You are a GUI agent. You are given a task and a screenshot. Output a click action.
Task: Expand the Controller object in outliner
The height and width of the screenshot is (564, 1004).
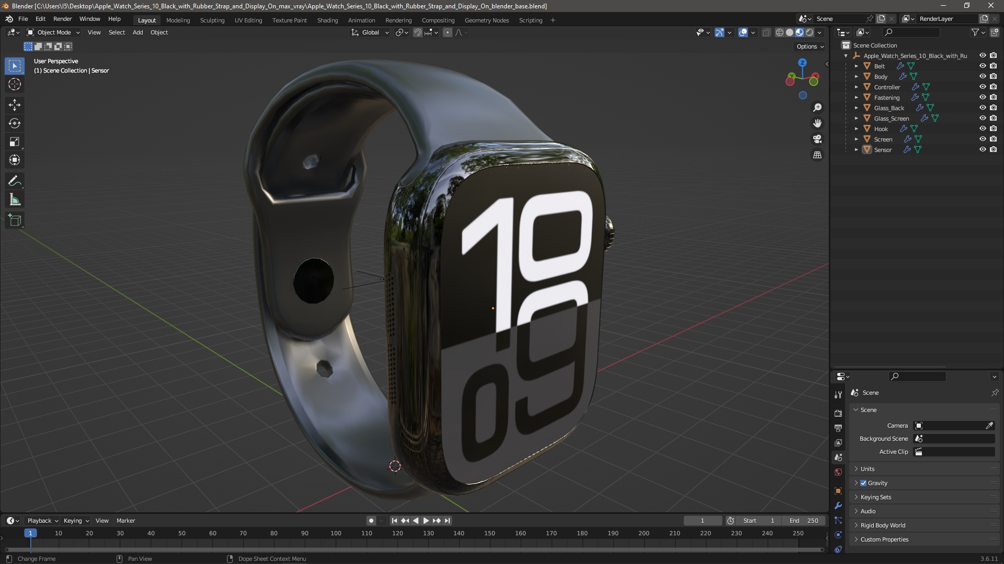[856, 87]
